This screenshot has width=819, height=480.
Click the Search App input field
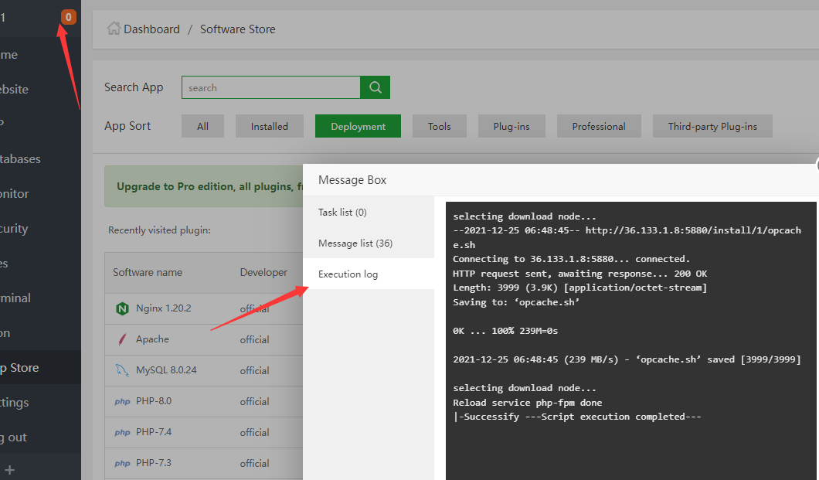(x=270, y=87)
